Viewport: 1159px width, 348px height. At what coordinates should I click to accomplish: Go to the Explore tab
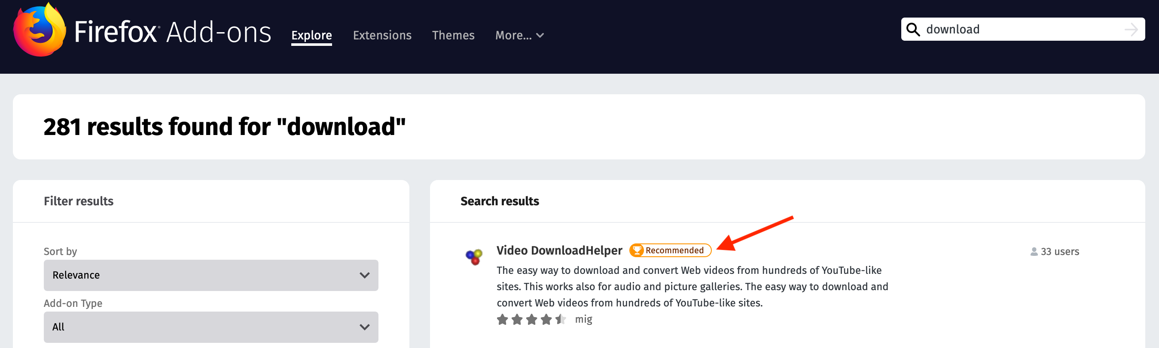pyautogui.click(x=311, y=35)
